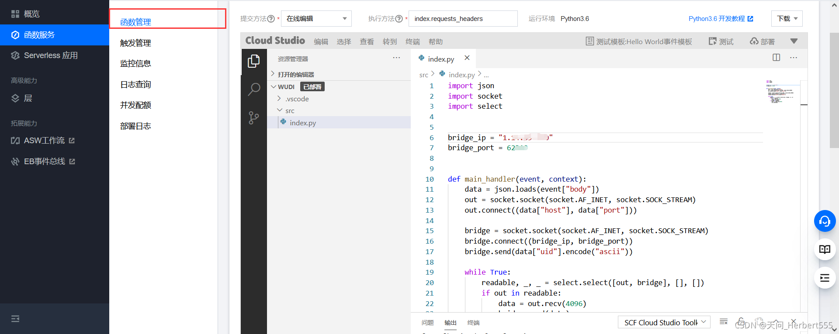Image resolution: width=839 pixels, height=334 pixels.
Task: Open the Source Control icon in activity bar
Action: point(254,118)
